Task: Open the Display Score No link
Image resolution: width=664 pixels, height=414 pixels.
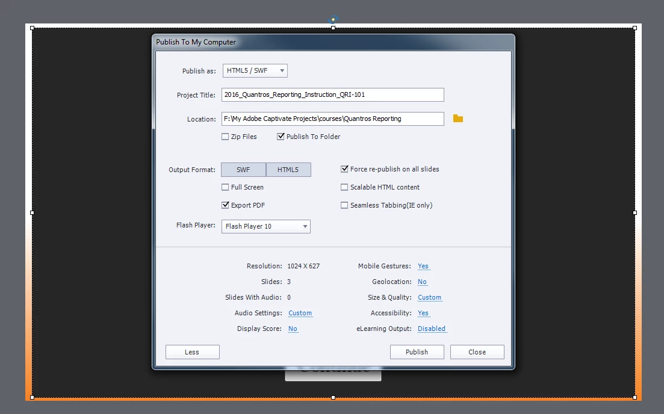Action: click(293, 329)
